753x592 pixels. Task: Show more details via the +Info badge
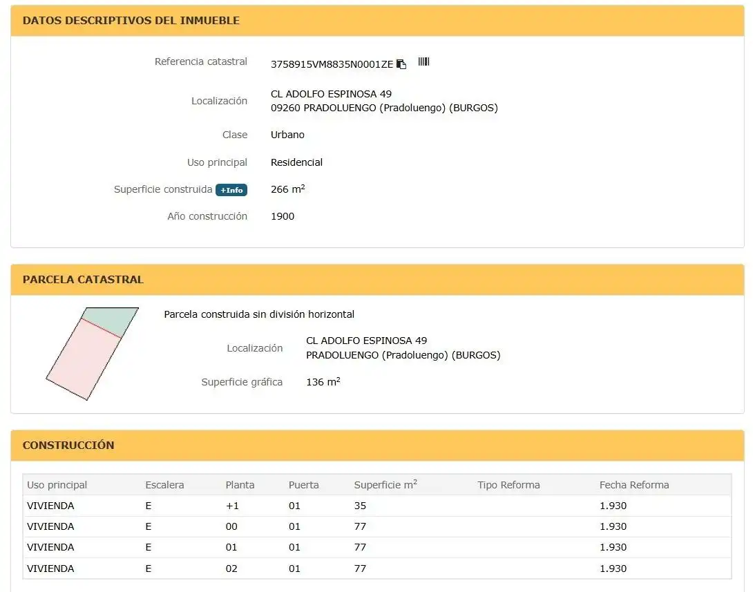point(231,190)
